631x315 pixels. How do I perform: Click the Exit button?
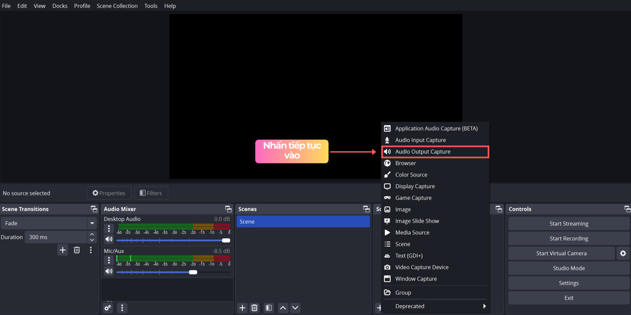[x=569, y=298]
